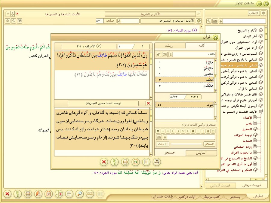Viewport: 271px width, 203px height.
Task: Open طبقات مفسران tab at bottom
Action: [163, 197]
